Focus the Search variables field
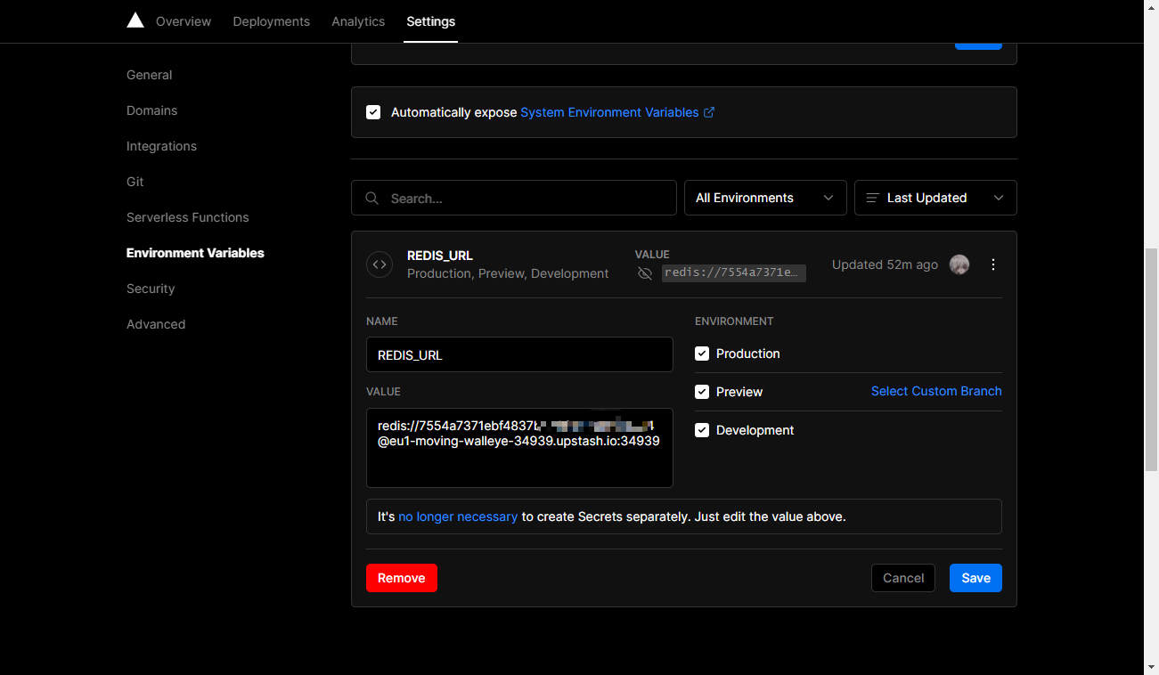The height and width of the screenshot is (675, 1159). click(x=514, y=198)
